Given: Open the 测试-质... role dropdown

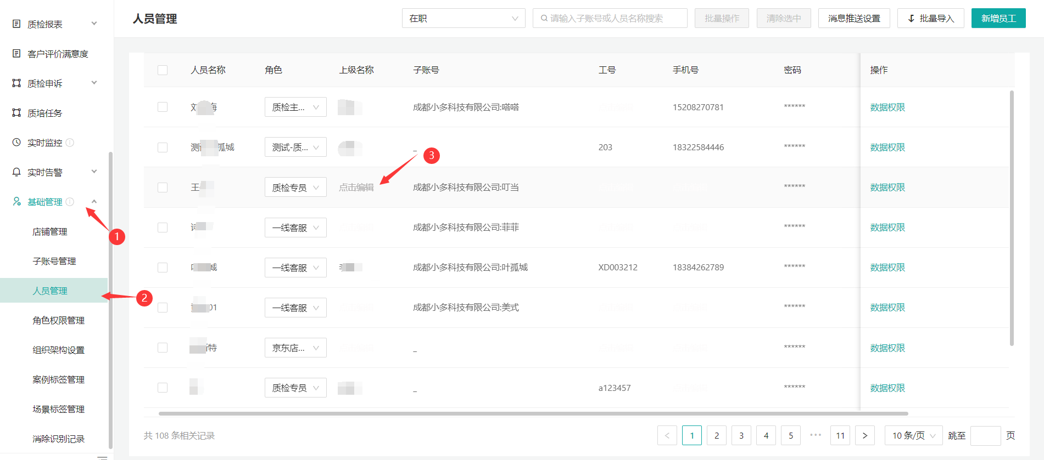Looking at the screenshot, I should tap(295, 147).
